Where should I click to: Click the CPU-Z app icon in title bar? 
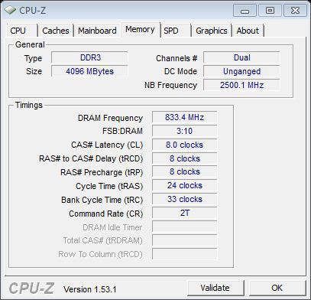[x=10, y=10]
